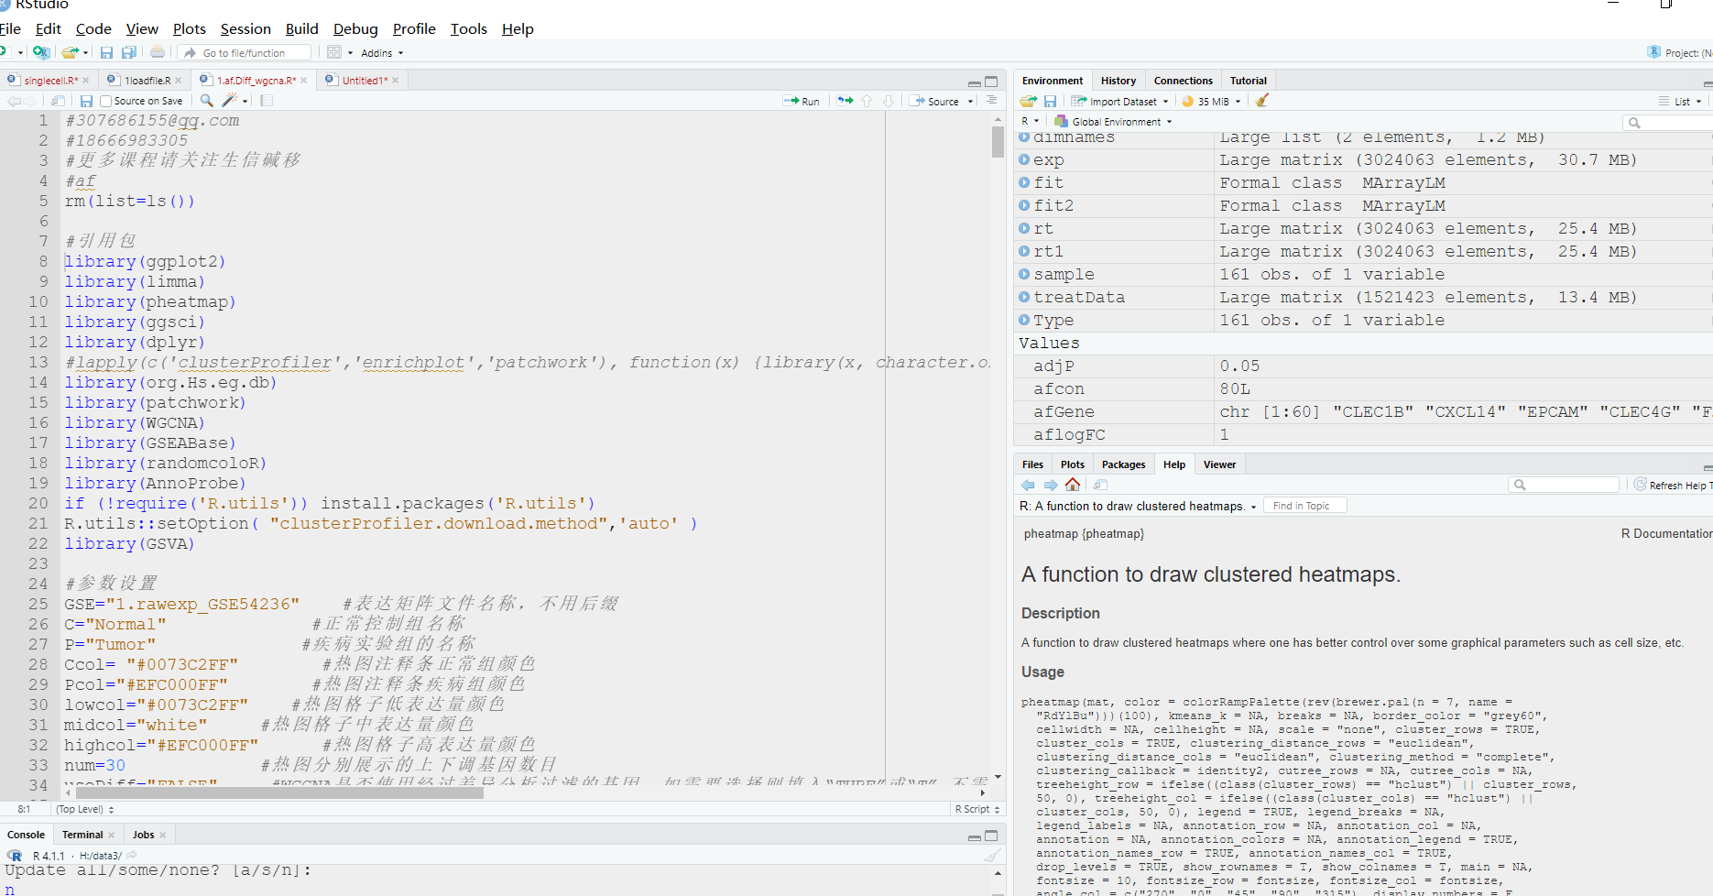Open help topic title dropdown
Viewport: 1713px width, 896px height.
point(1138,506)
